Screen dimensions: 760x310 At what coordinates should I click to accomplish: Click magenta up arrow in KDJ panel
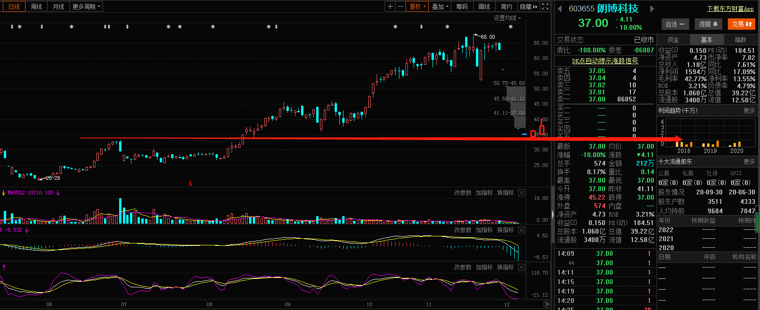coord(4,267)
